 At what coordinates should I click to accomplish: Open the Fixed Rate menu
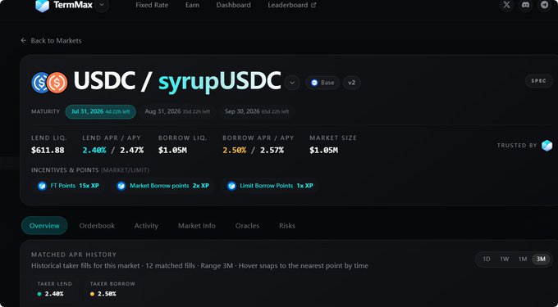tap(152, 6)
